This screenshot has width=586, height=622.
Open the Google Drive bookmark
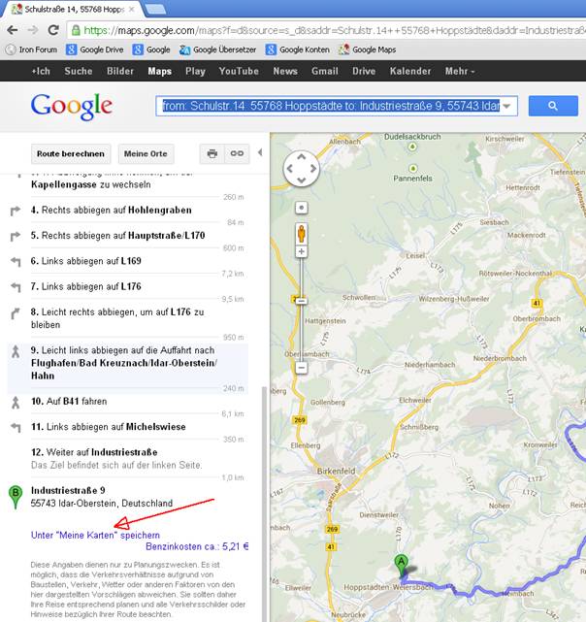95,49
